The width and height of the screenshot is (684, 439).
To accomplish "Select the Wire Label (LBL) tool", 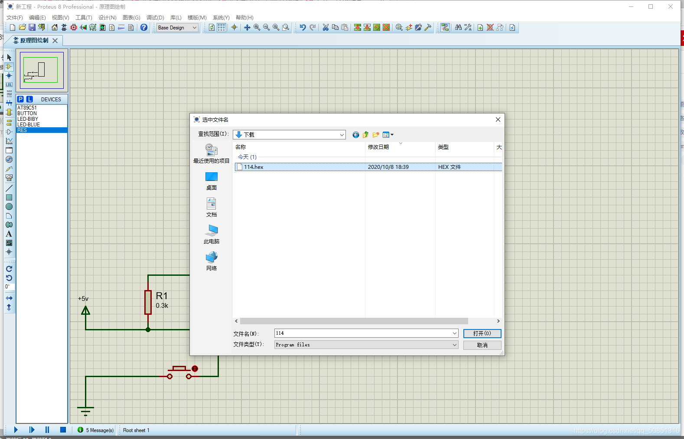I will click(9, 85).
